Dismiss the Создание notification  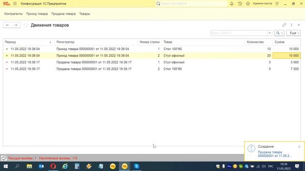299,147
